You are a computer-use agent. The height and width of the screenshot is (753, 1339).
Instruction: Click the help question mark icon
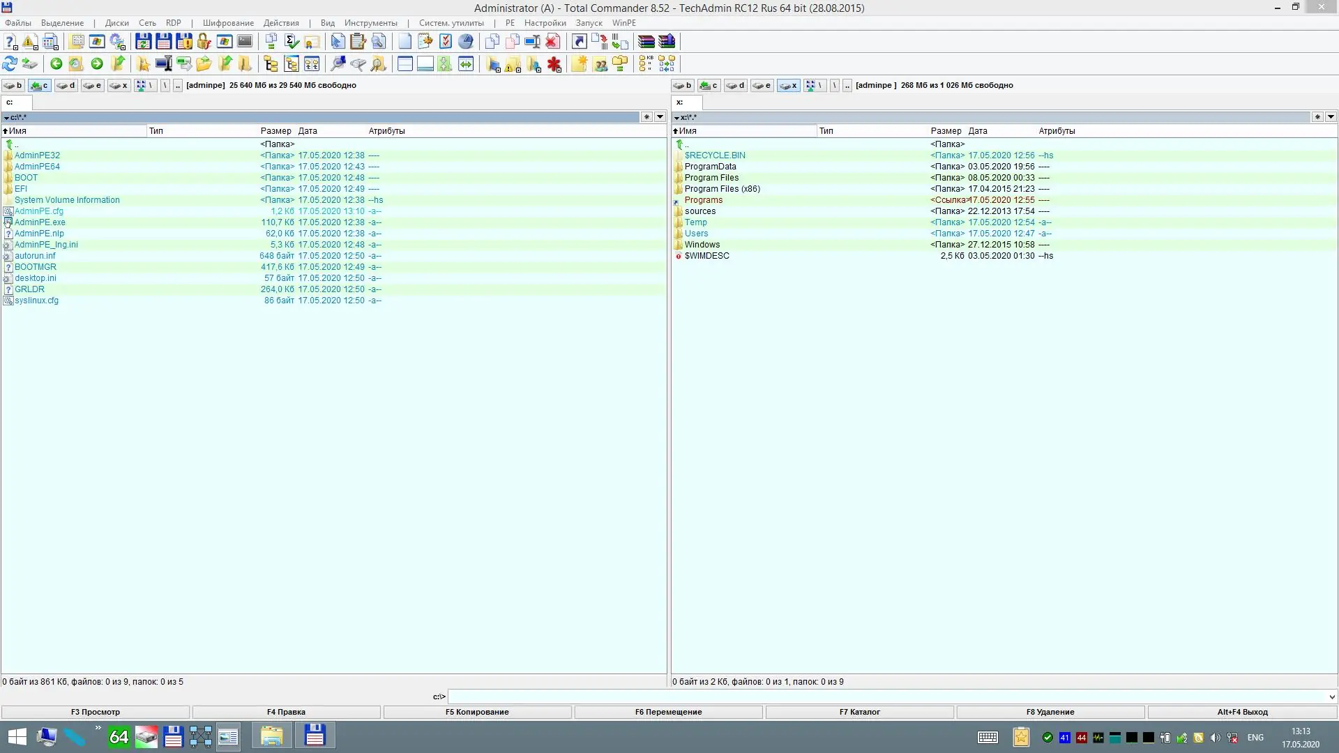[x=10, y=42]
